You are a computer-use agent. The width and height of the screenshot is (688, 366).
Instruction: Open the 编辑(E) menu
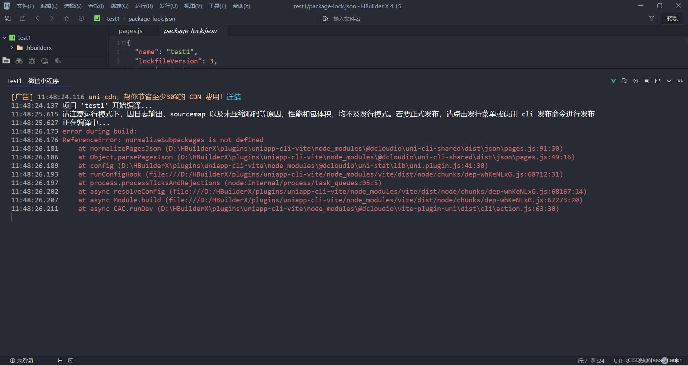coord(49,6)
